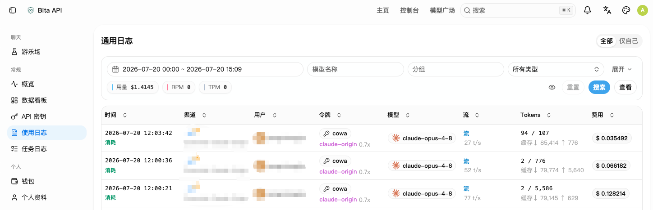Viewport: 653px width, 210px height.
Task: Sort the 费用 column
Action: [x=612, y=115]
